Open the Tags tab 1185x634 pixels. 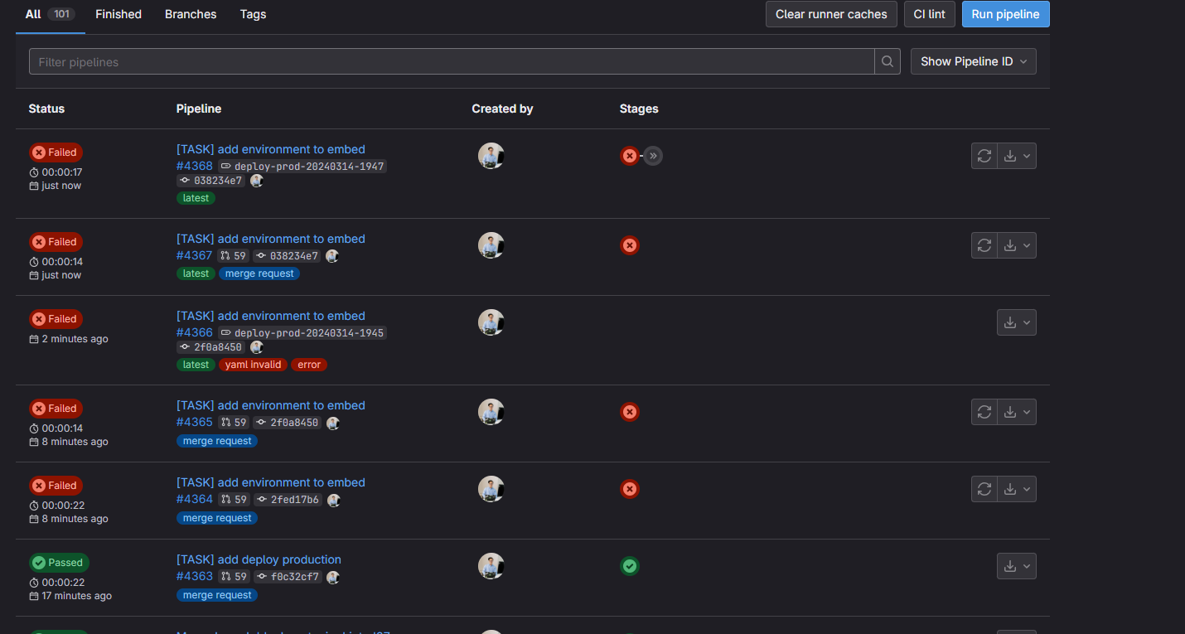[253, 14]
